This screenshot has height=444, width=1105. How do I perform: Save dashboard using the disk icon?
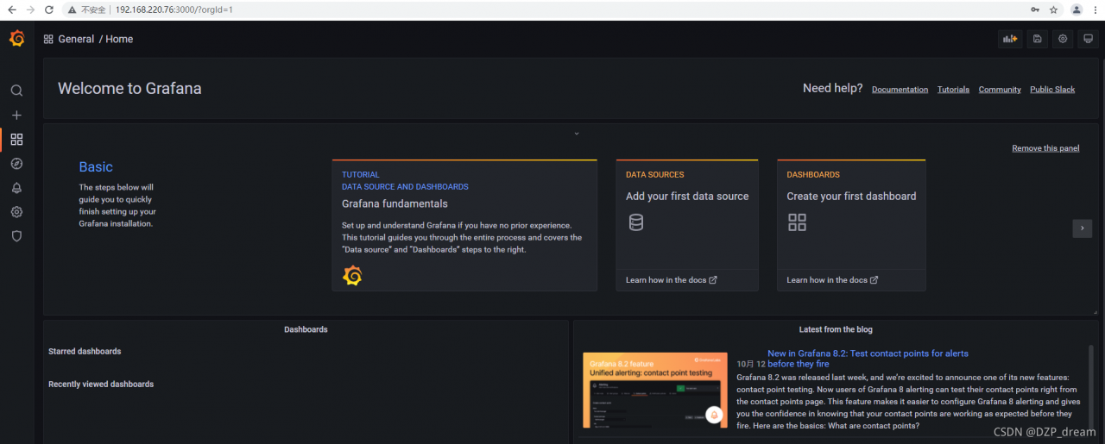(1038, 39)
